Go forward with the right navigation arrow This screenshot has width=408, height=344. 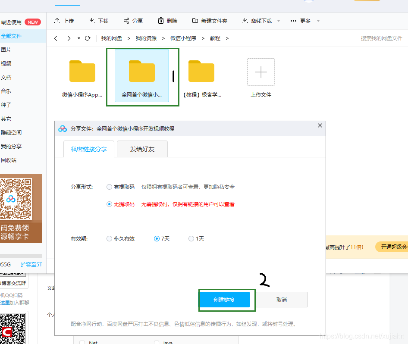(69, 38)
